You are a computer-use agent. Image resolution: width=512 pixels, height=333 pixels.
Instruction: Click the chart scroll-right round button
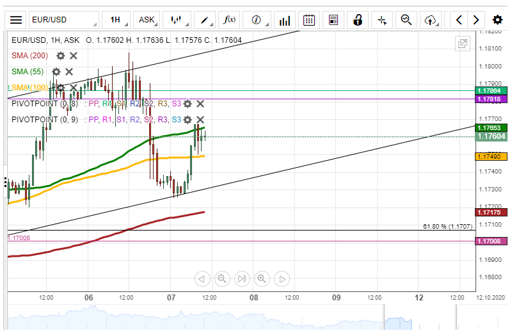click(282, 279)
